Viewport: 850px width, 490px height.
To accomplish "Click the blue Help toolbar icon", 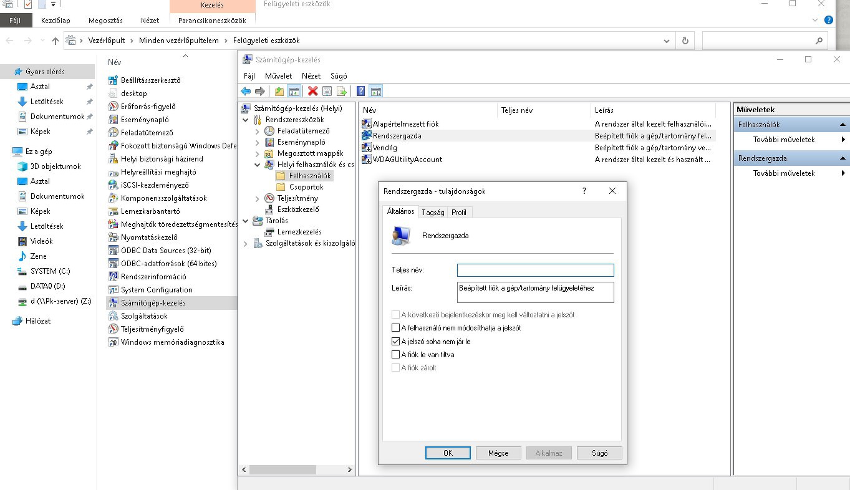I will click(360, 91).
